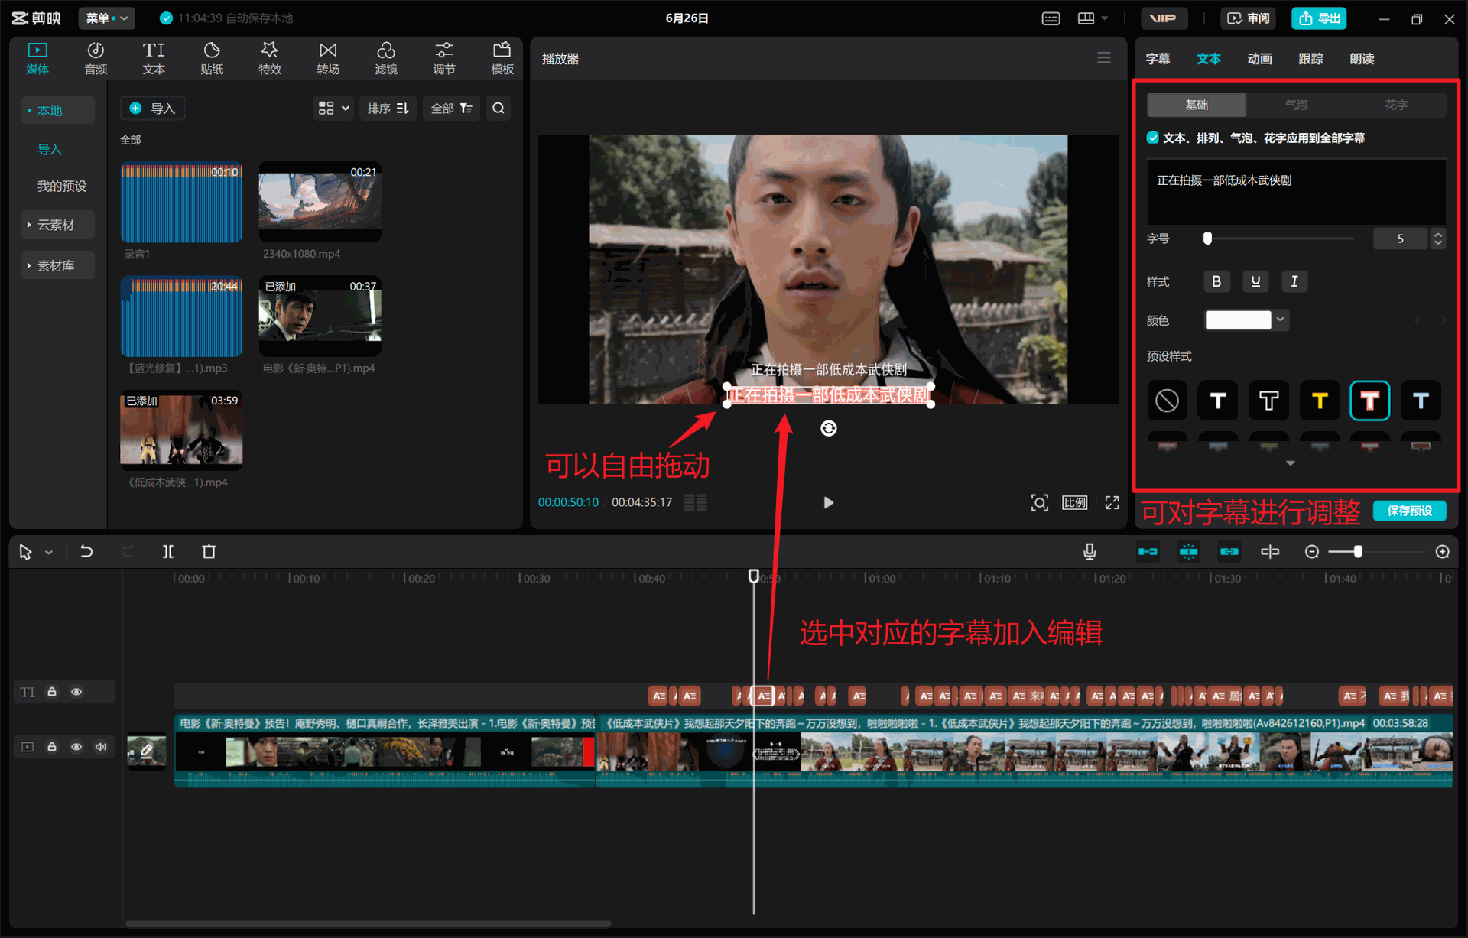Click the 字号 font size slider handle
The width and height of the screenshot is (1468, 938).
click(1207, 239)
